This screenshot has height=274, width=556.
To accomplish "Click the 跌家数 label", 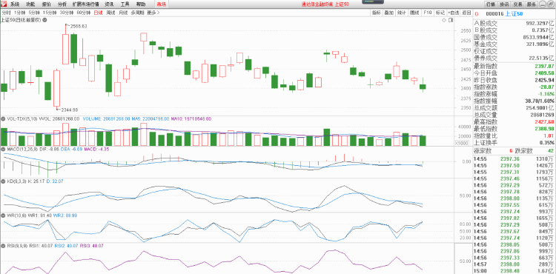I will click(x=524, y=151).
